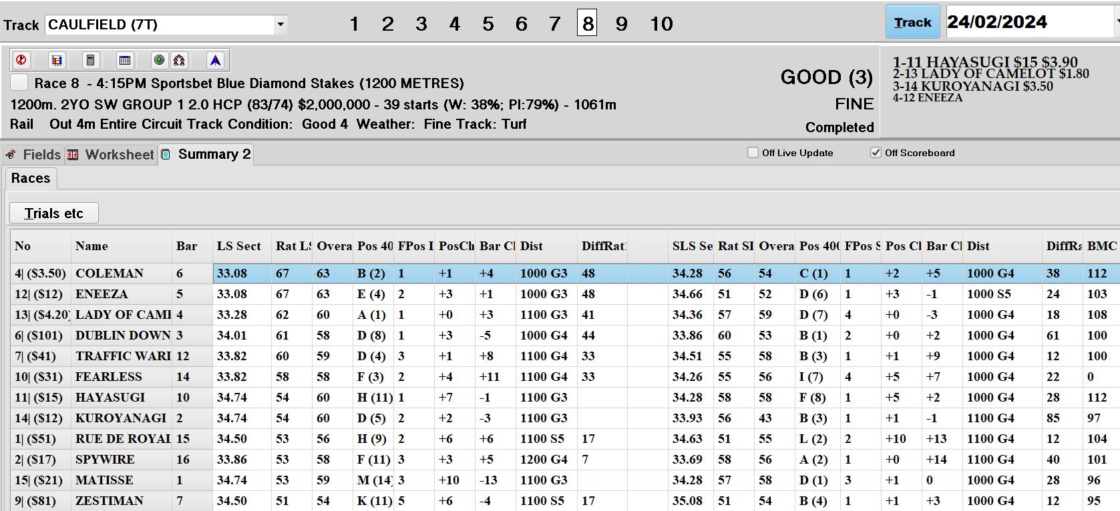
Task: Click the horse icon on Fields tab
Action: click(x=11, y=155)
